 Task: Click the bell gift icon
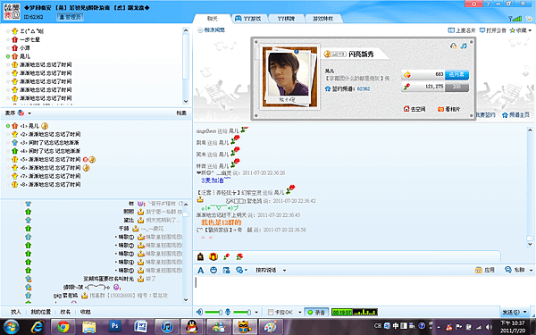click(x=201, y=256)
